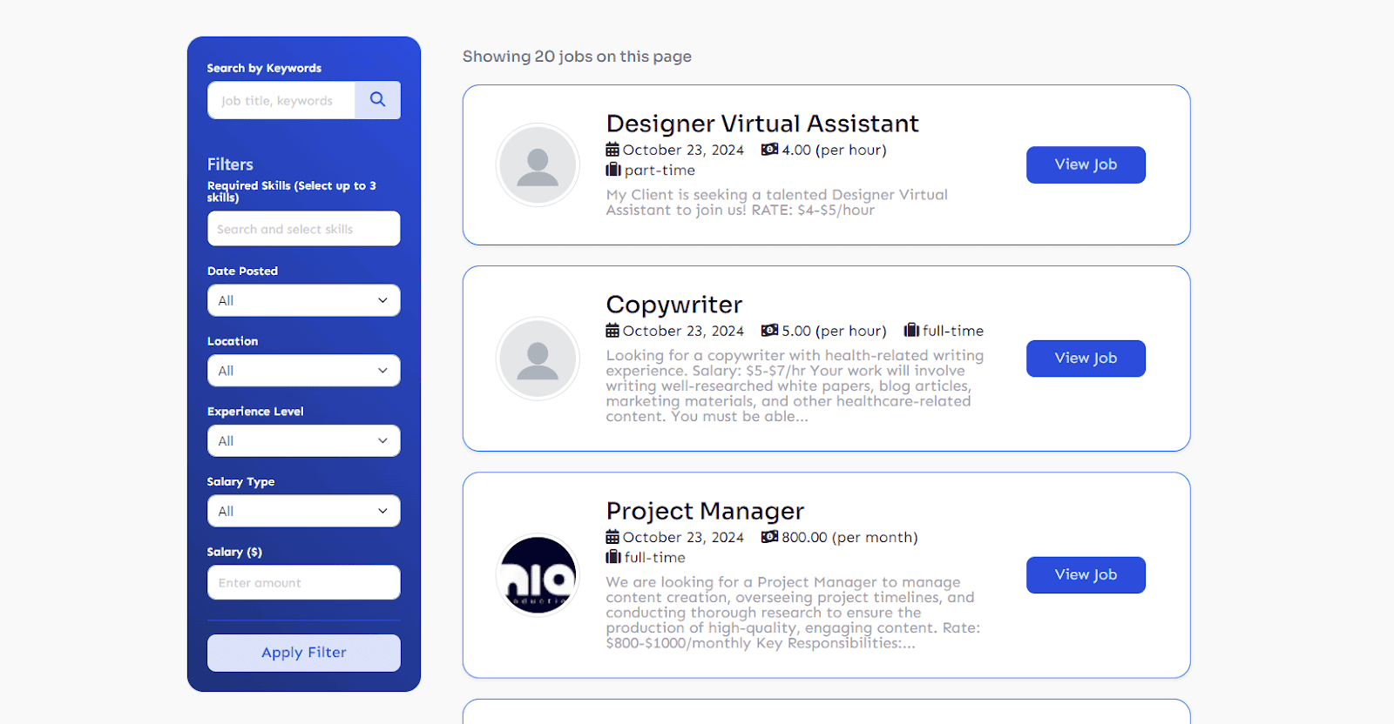
Task: Focus the job title keywords search field
Action: pos(281,101)
